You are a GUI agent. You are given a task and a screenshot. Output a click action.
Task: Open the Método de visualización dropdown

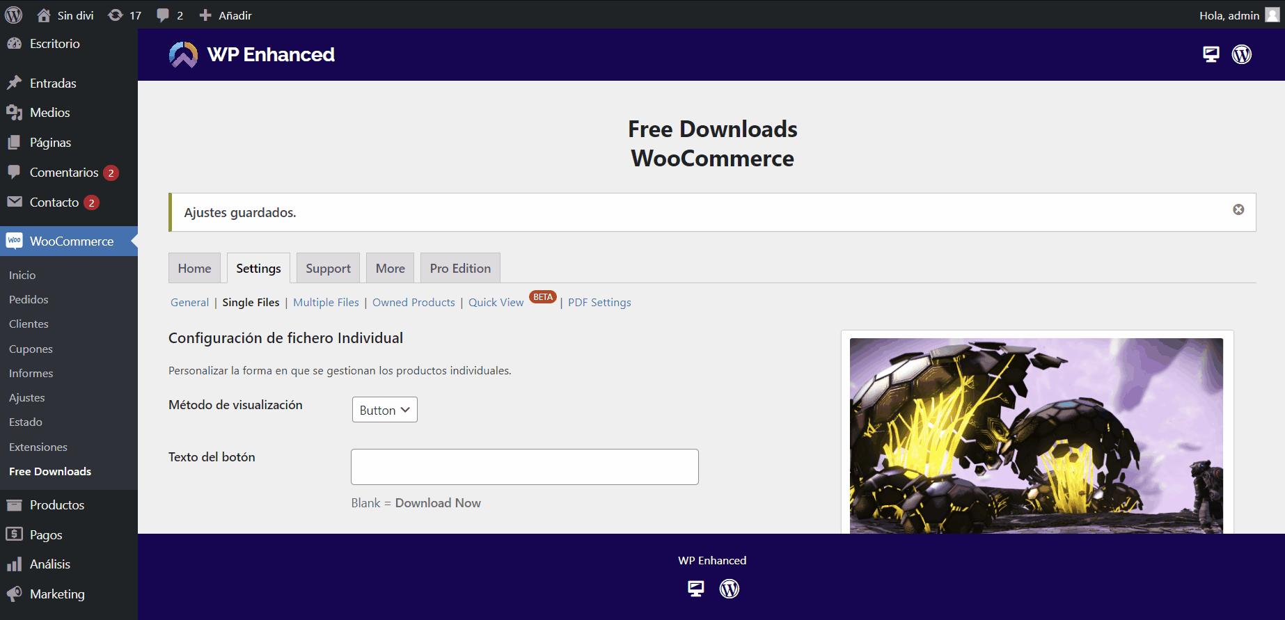[384, 410]
